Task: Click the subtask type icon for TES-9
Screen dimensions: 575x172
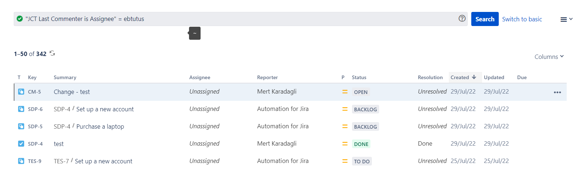Action: point(21,161)
